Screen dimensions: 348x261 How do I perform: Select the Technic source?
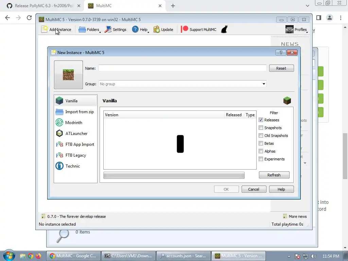click(75, 166)
